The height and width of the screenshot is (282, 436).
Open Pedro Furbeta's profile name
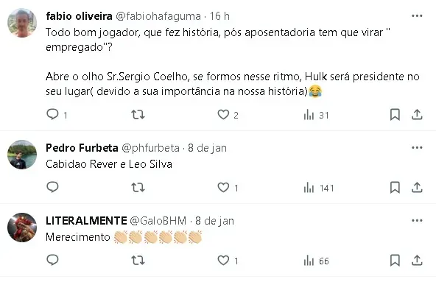coord(82,148)
